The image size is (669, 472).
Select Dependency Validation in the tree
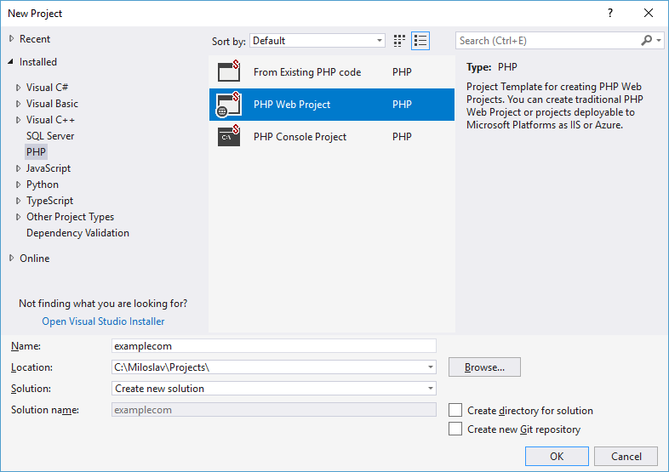click(77, 233)
